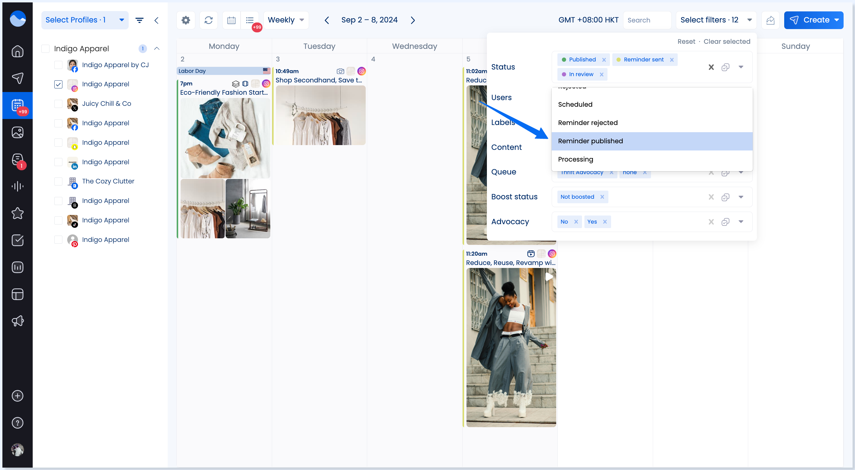Click Clear selected link
Image resolution: width=855 pixels, height=470 pixels.
(x=727, y=41)
